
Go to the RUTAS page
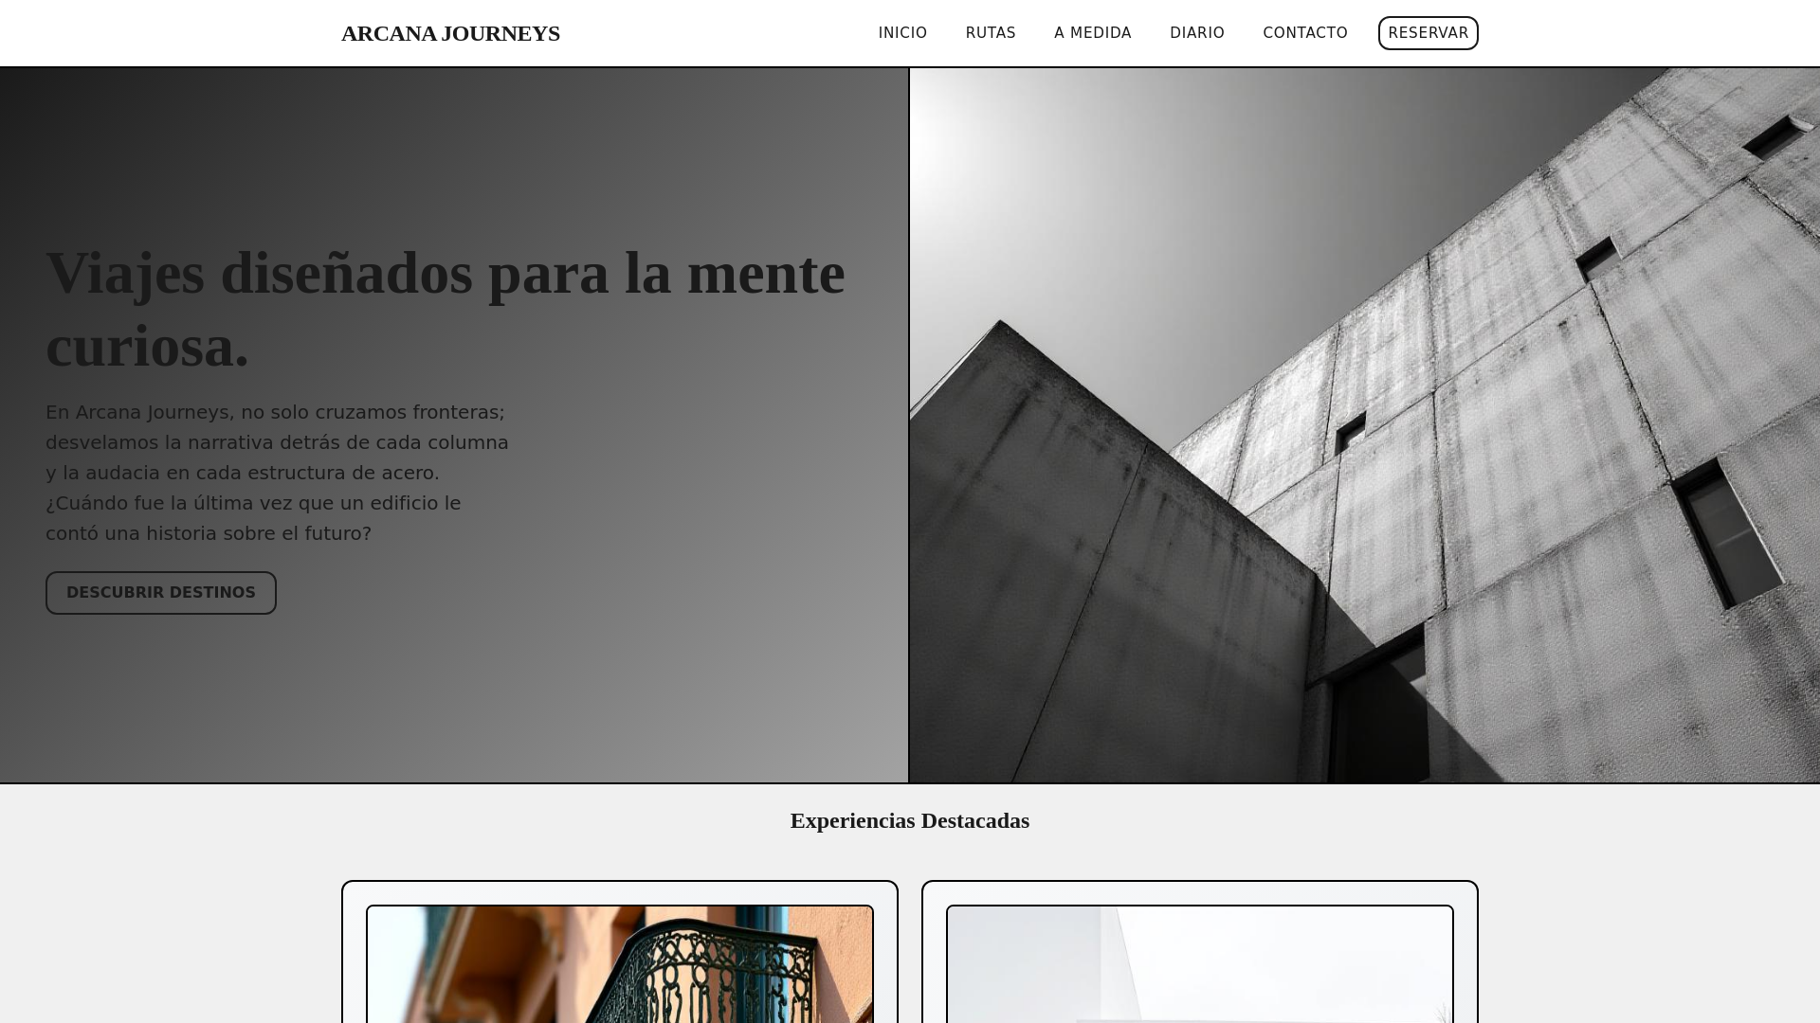991,33
